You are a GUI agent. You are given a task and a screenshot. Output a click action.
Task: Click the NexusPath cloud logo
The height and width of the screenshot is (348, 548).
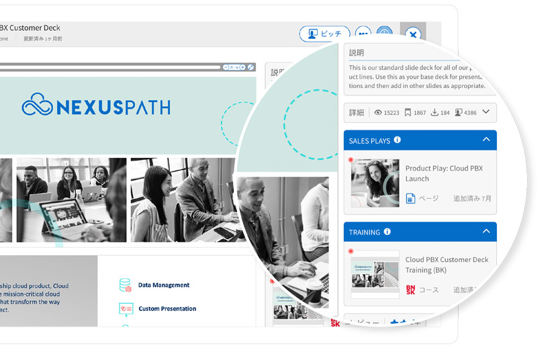click(37, 105)
